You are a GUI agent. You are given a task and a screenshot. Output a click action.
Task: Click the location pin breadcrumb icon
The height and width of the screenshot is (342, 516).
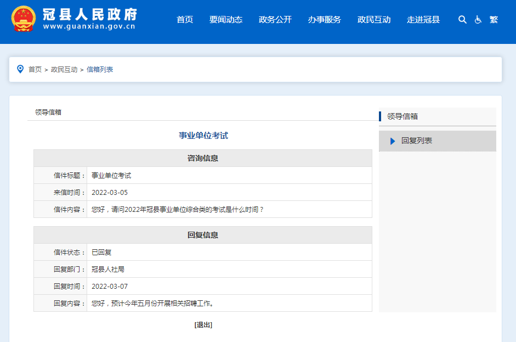20,69
